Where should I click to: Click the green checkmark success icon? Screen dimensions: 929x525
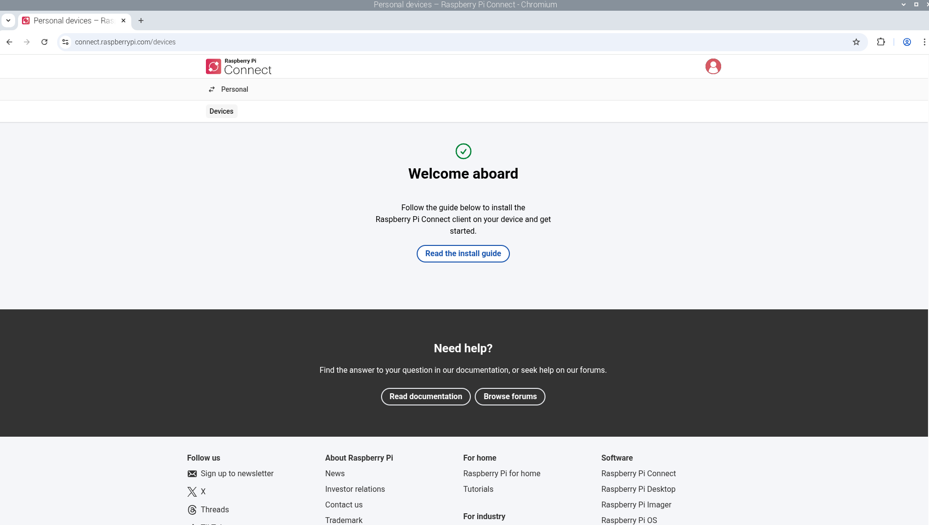coord(463,151)
